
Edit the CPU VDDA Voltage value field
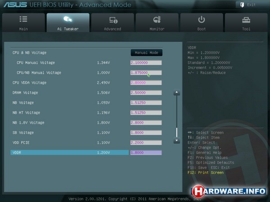click(x=146, y=83)
